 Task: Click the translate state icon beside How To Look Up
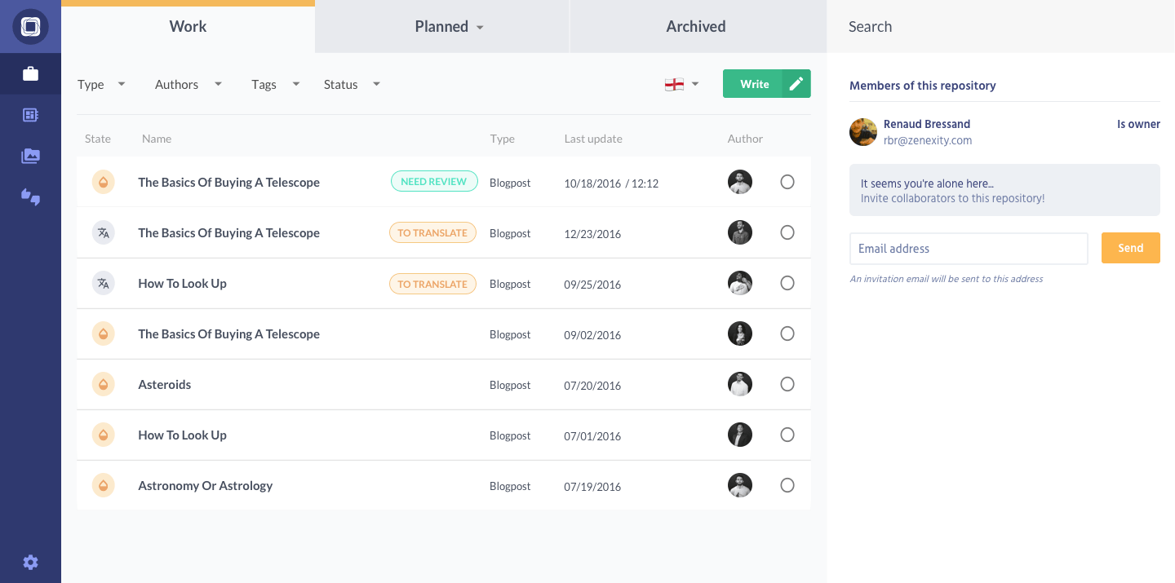[104, 283]
